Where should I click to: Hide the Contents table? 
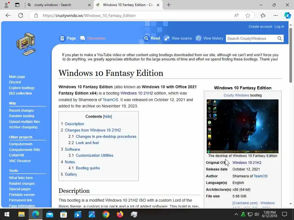click(x=107, y=116)
